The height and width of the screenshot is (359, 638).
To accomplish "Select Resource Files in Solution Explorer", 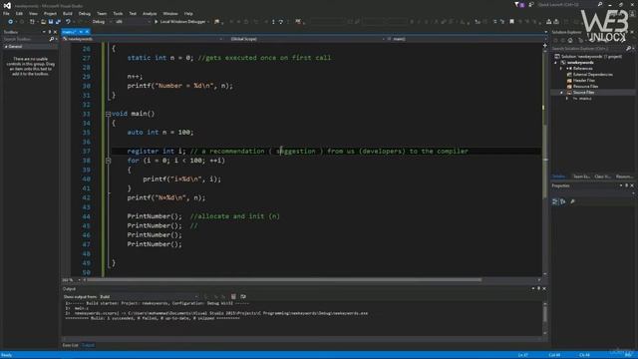I will pos(585,87).
